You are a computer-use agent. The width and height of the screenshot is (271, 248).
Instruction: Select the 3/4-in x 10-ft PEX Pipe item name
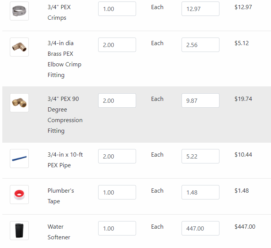coord(65,160)
